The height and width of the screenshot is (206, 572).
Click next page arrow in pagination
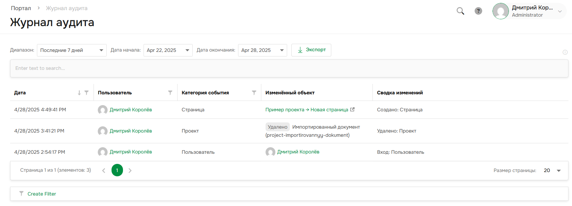pyautogui.click(x=130, y=170)
